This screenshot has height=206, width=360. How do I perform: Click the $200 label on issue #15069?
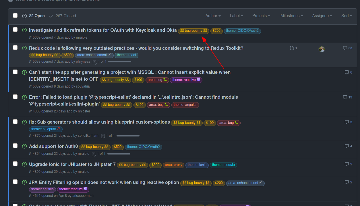(216, 31)
